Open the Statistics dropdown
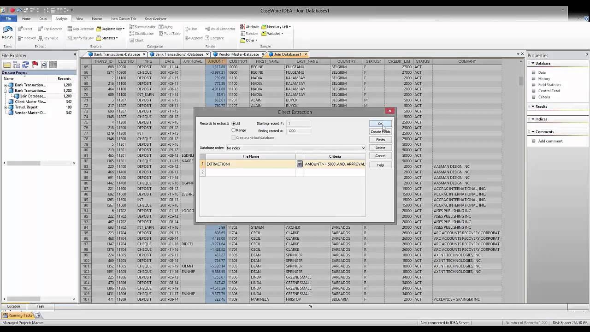Image resolution: width=590 pixels, height=332 pixels. point(107,38)
